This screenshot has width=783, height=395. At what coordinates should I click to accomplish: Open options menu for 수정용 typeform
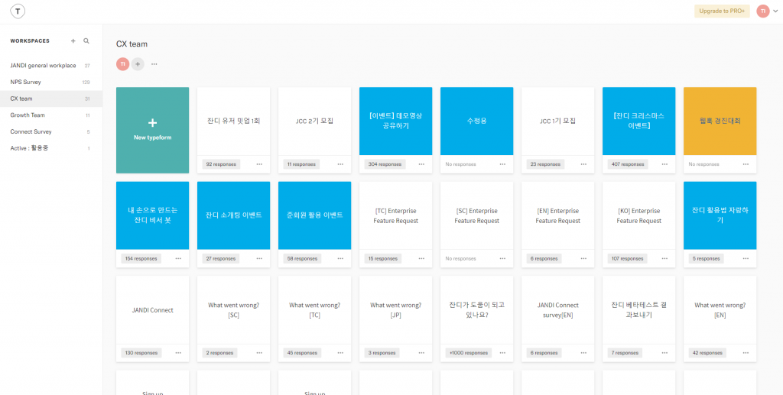tap(502, 164)
